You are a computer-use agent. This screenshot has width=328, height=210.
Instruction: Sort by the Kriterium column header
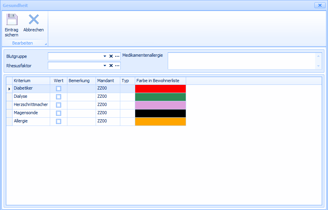pyautogui.click(x=31, y=81)
